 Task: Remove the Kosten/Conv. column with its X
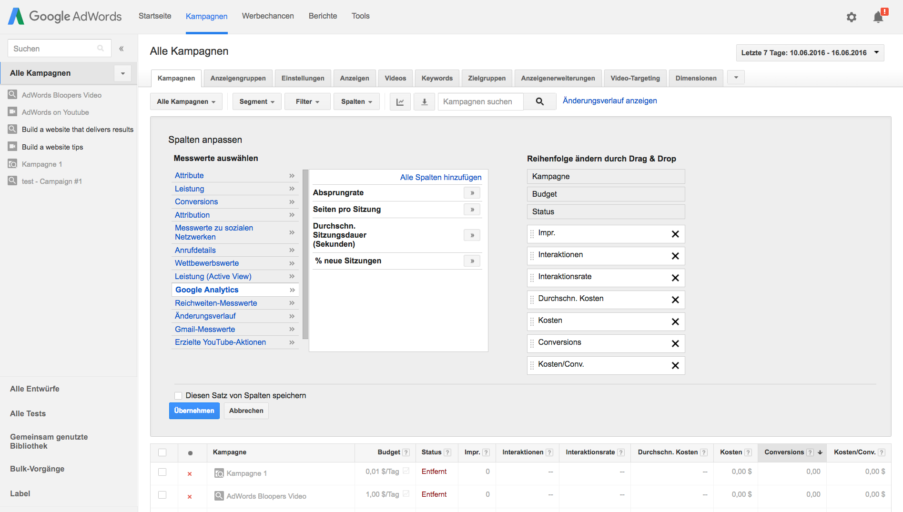[675, 365]
